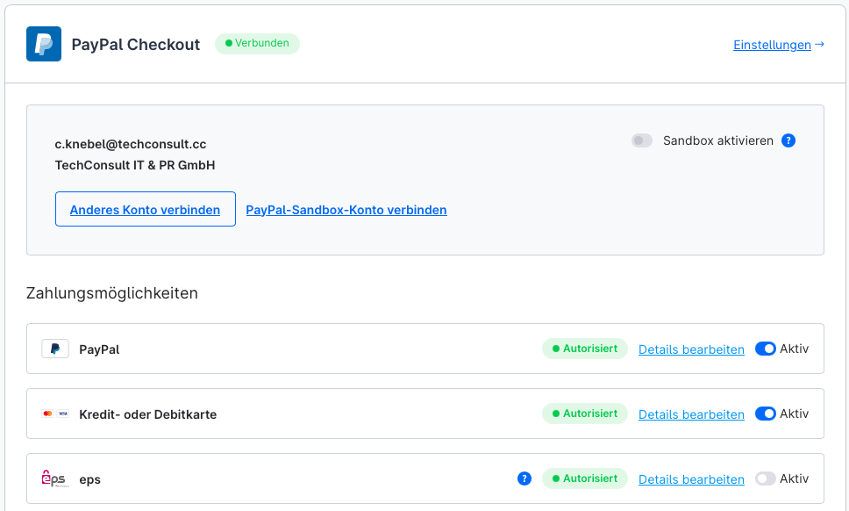Image resolution: width=849 pixels, height=511 pixels.
Task: Click Details bearbeiten for eps
Action: click(691, 479)
